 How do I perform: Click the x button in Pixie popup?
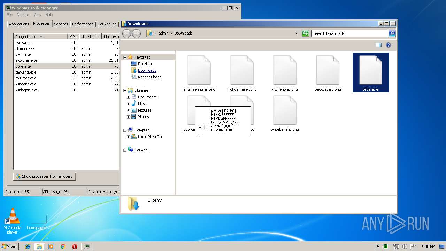[x=206, y=127]
